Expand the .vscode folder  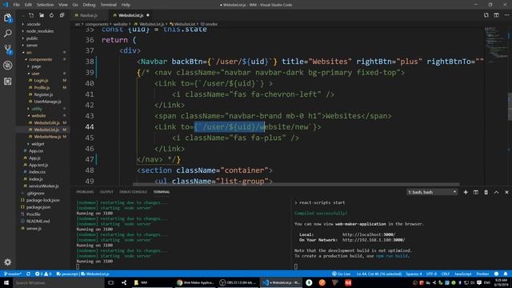click(34, 24)
